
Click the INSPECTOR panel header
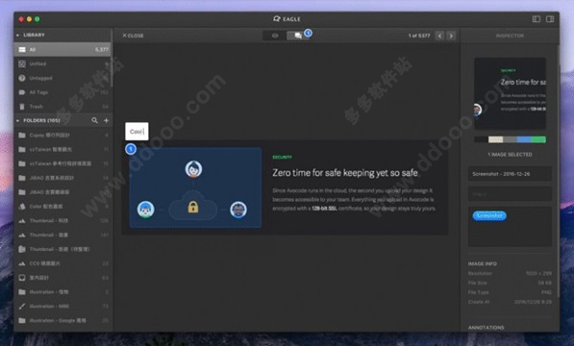click(510, 36)
